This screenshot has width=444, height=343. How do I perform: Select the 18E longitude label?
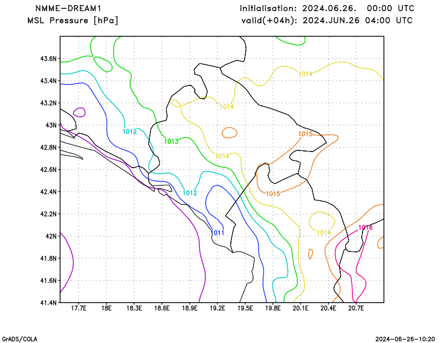106,308
